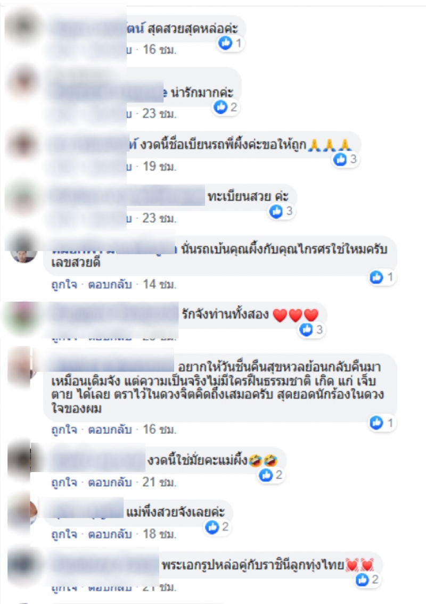Click like icon on ทะเบียนสวย ค่ะ comment
This screenshot has height=604, width=426.
tap(276, 211)
